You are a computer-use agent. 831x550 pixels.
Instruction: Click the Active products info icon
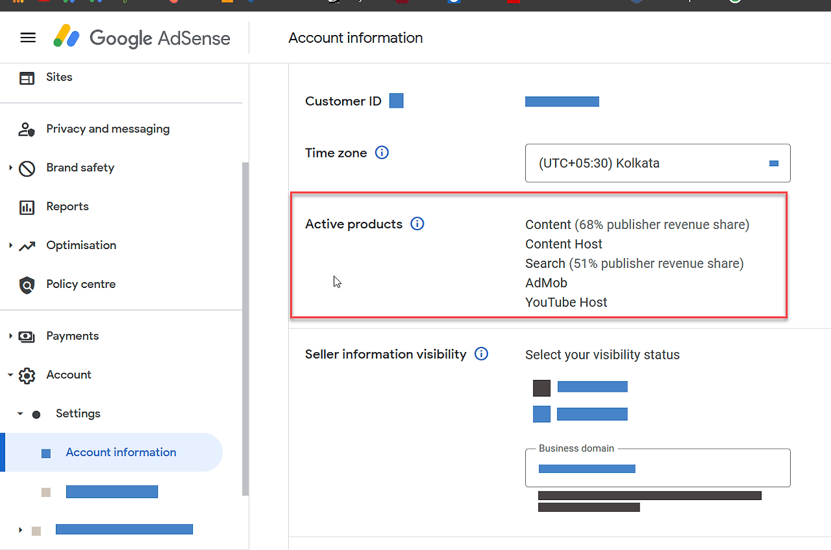point(417,223)
